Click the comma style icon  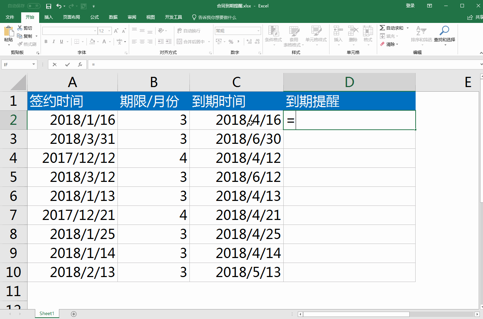239,42
